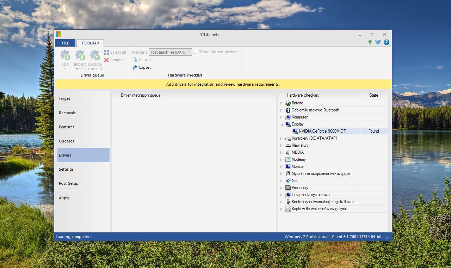Viewport: 451px width, 268px height.
Task: Click the Windows 7 Professional status text
Action: point(333,237)
